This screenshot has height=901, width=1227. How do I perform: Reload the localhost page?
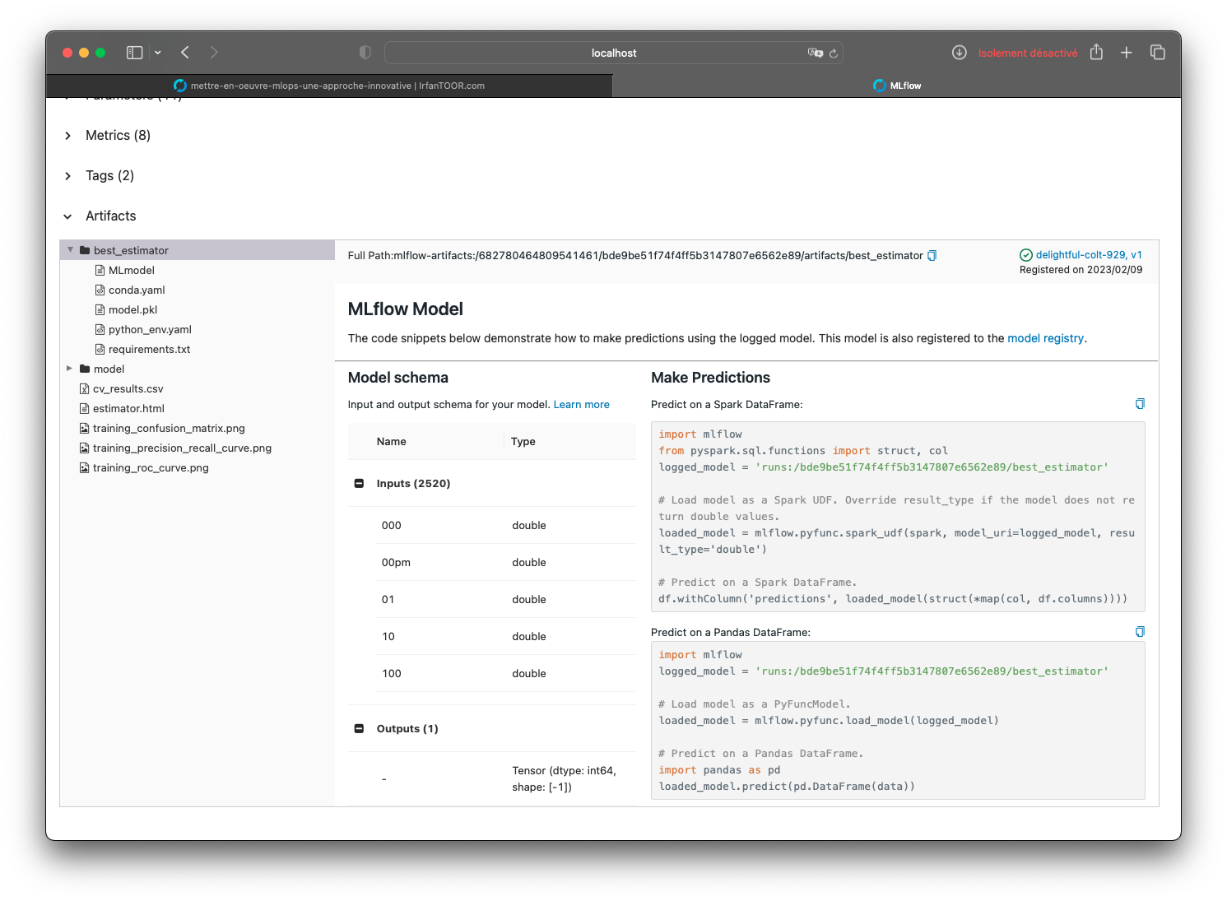point(834,53)
